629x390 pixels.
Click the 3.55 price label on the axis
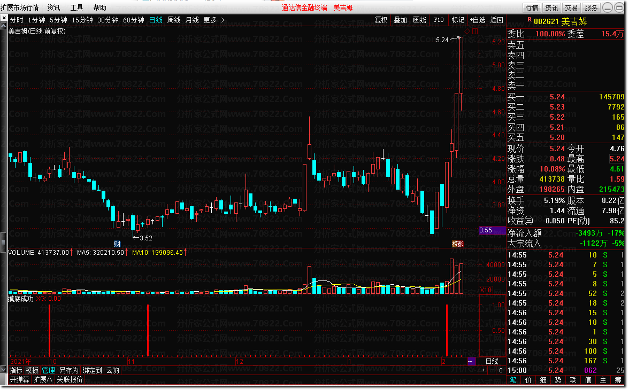(492, 230)
